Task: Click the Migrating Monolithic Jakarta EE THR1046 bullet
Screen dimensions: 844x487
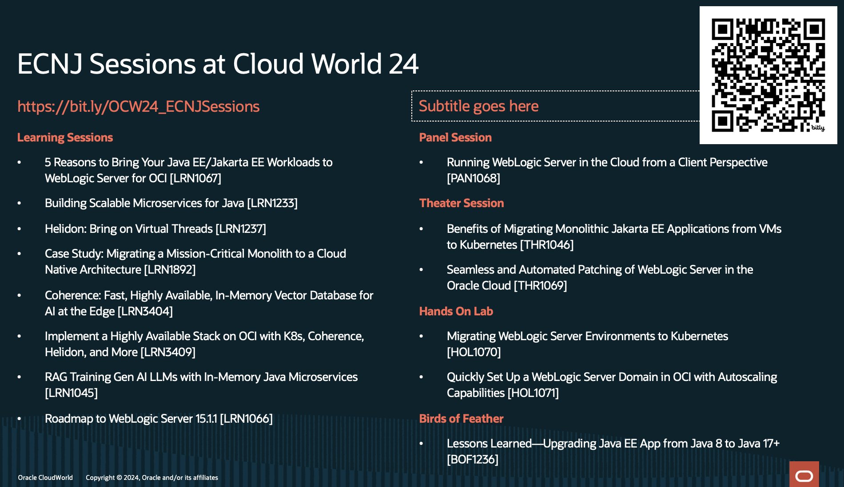Action: [614, 237]
